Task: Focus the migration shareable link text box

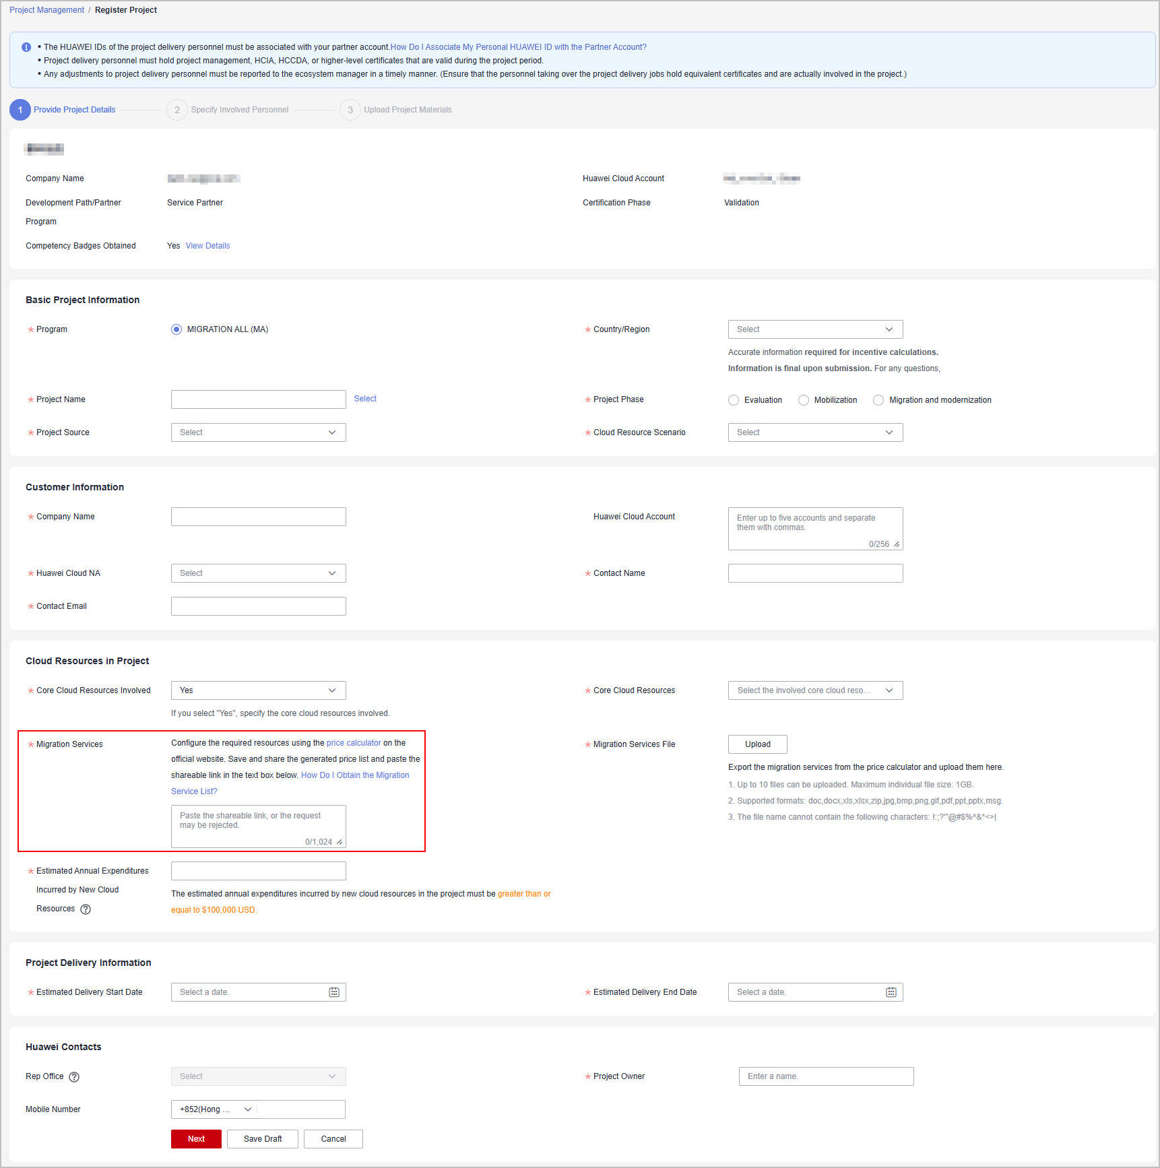Action: pyautogui.click(x=259, y=826)
